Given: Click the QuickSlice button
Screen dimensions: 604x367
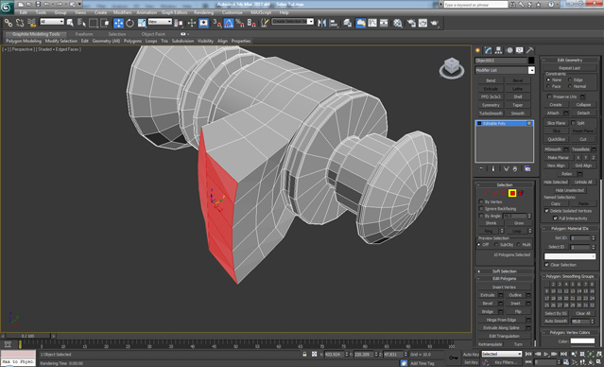Looking at the screenshot, I should click(556, 139).
